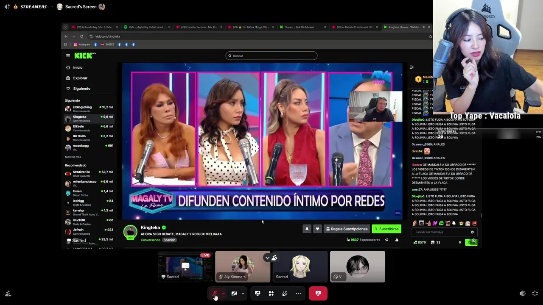Image resolution: width=543 pixels, height=305 pixels.
Task: Open emoji picker in chat input
Action: pos(472,232)
